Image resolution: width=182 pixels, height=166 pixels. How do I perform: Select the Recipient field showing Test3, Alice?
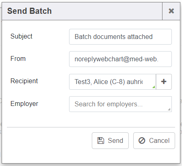click(113, 82)
